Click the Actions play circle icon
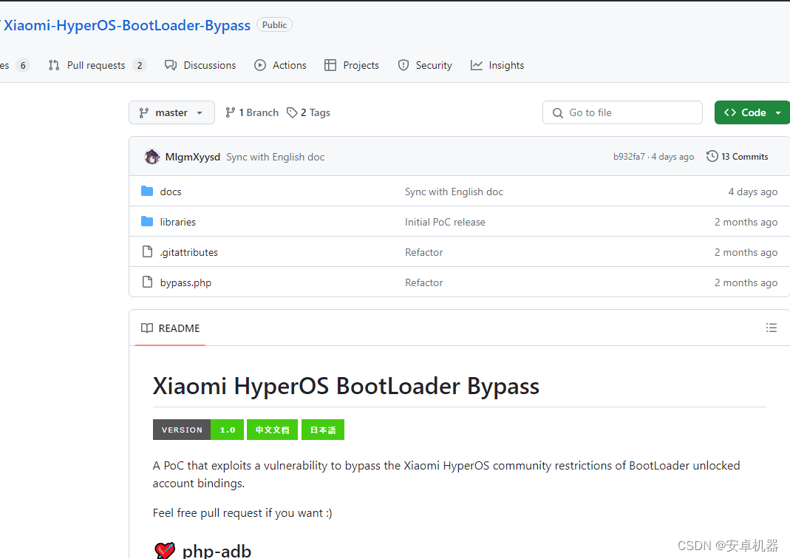 [x=260, y=65]
